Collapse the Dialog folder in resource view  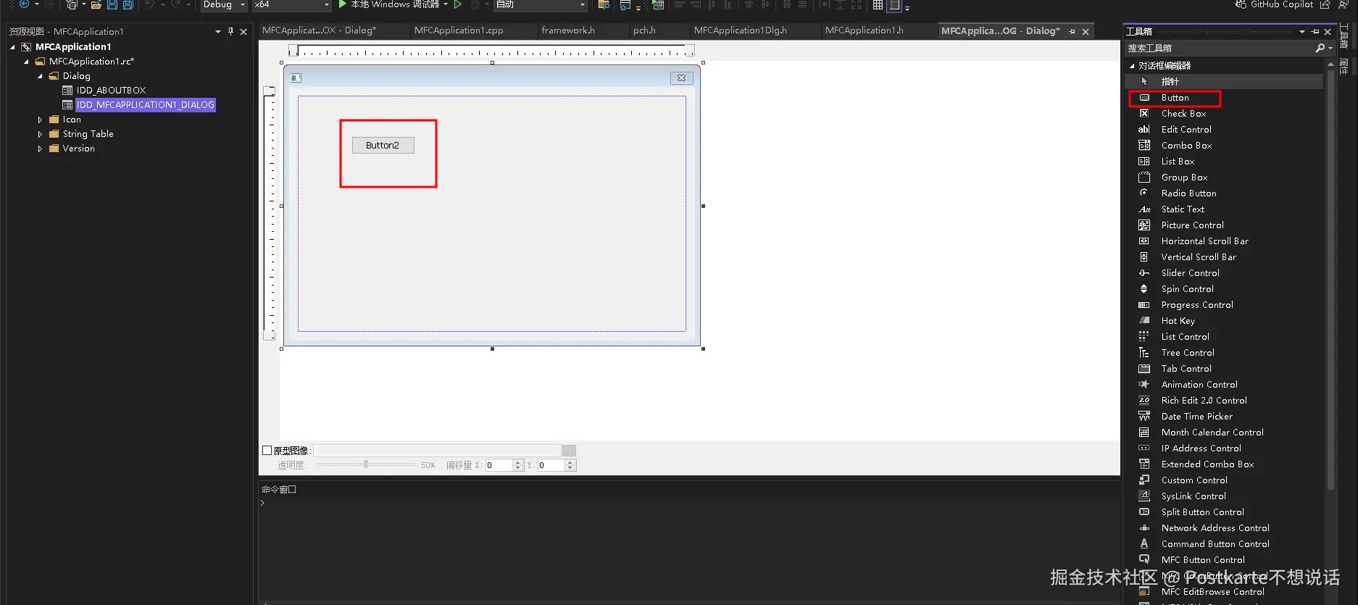coord(40,76)
